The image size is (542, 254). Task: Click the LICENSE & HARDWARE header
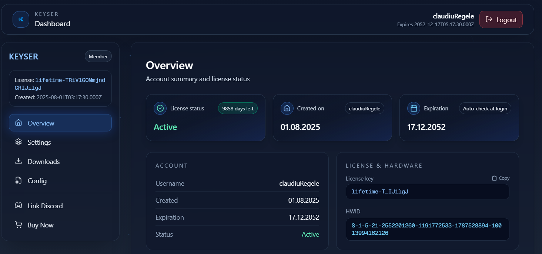pyautogui.click(x=384, y=166)
